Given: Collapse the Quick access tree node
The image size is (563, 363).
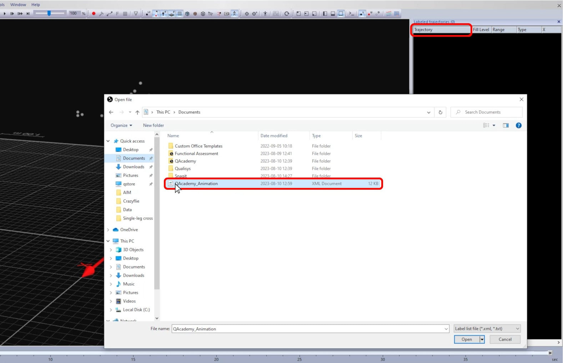Looking at the screenshot, I should tap(108, 141).
